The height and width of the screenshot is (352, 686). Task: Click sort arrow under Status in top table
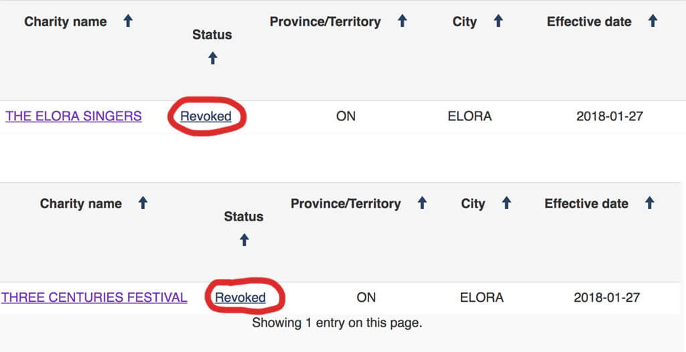(x=212, y=58)
